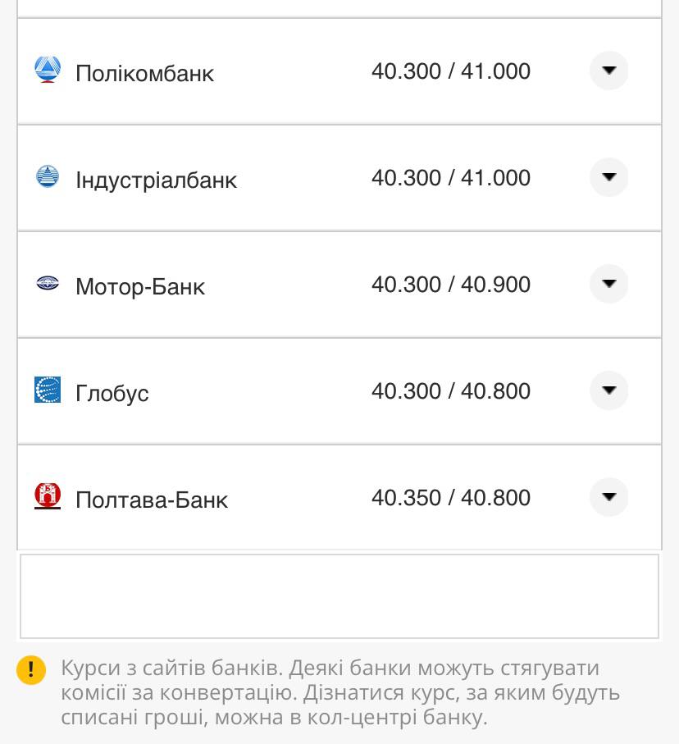Click the Мотор-Банк globe logo icon
The width and height of the screenshot is (679, 744).
48,283
